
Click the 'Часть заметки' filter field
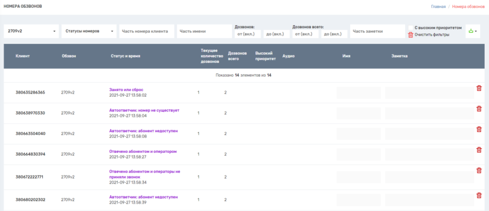coord(377,31)
